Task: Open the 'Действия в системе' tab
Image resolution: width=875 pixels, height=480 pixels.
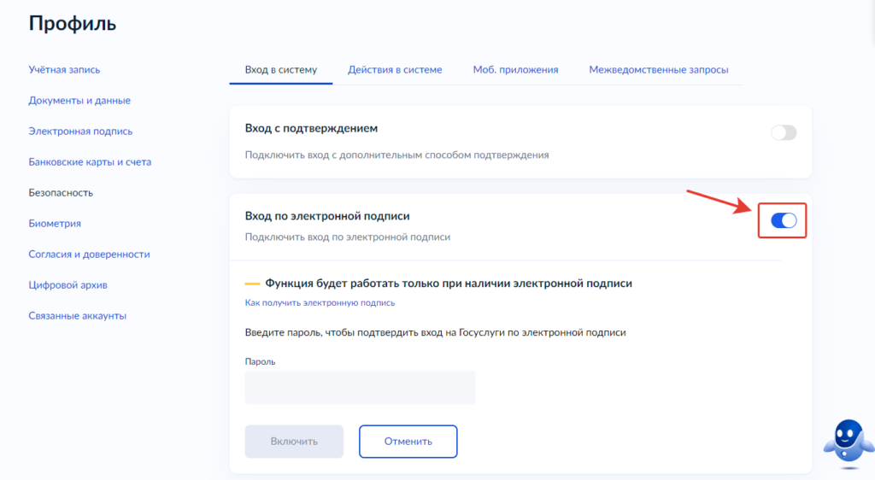Action: [x=395, y=69]
